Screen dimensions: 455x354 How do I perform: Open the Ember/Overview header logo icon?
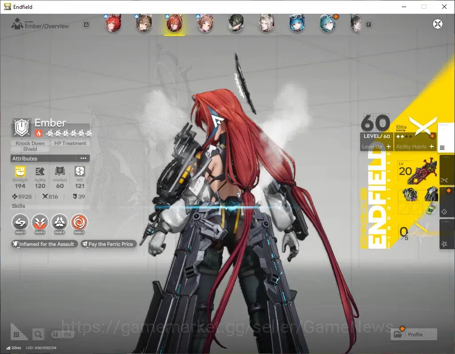coord(17,24)
